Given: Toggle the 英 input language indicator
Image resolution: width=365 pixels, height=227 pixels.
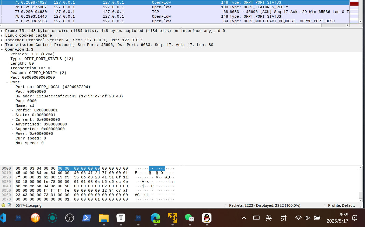Looking at the screenshot, I should pos(269,218).
